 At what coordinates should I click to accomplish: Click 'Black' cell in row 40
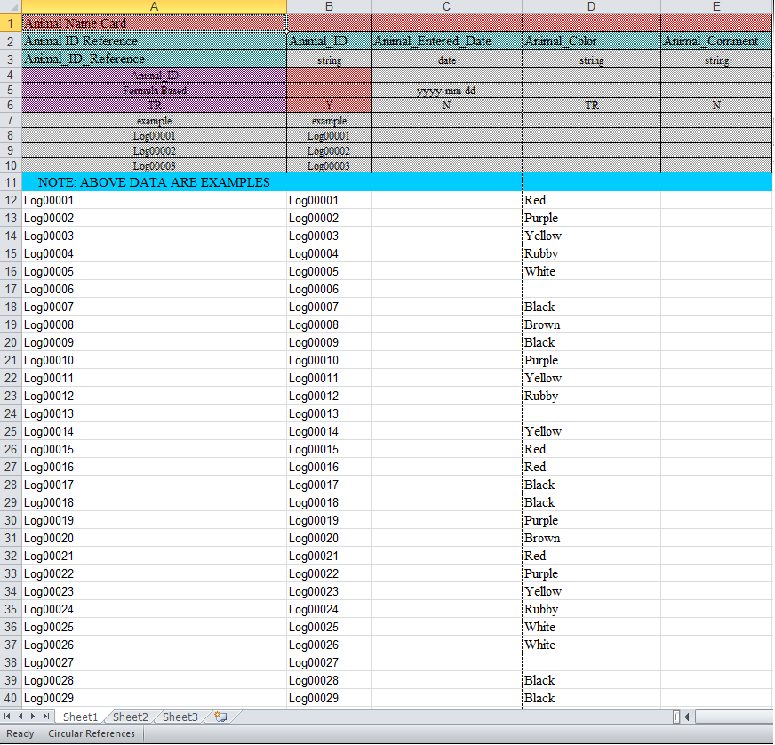click(591, 698)
